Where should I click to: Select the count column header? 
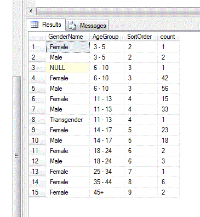click(169, 37)
